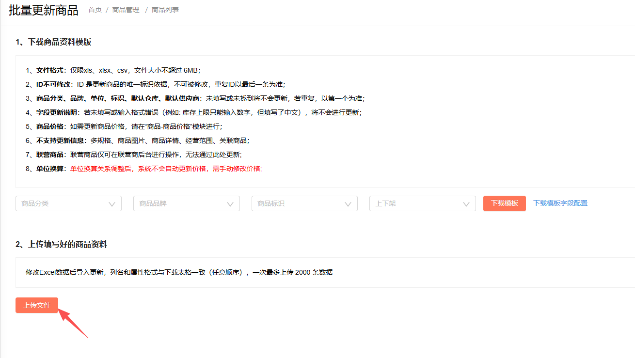Expand the 商品标识 dropdown

tap(304, 203)
